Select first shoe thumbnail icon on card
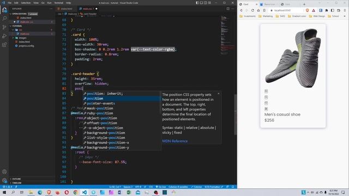349x196 pixels. click(266, 91)
